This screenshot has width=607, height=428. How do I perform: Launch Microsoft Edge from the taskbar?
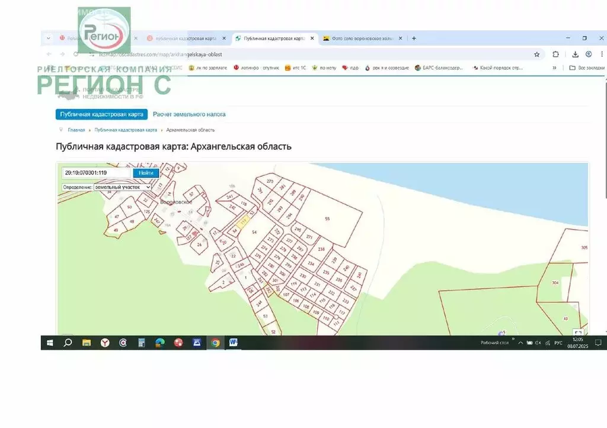pyautogui.click(x=160, y=343)
